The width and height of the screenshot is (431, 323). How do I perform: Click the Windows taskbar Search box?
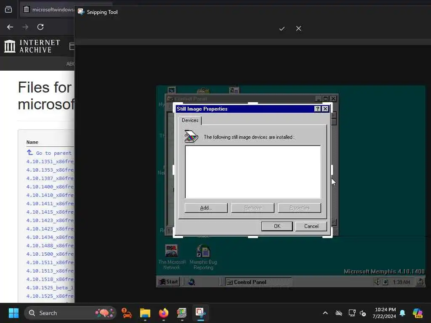(x=70, y=313)
